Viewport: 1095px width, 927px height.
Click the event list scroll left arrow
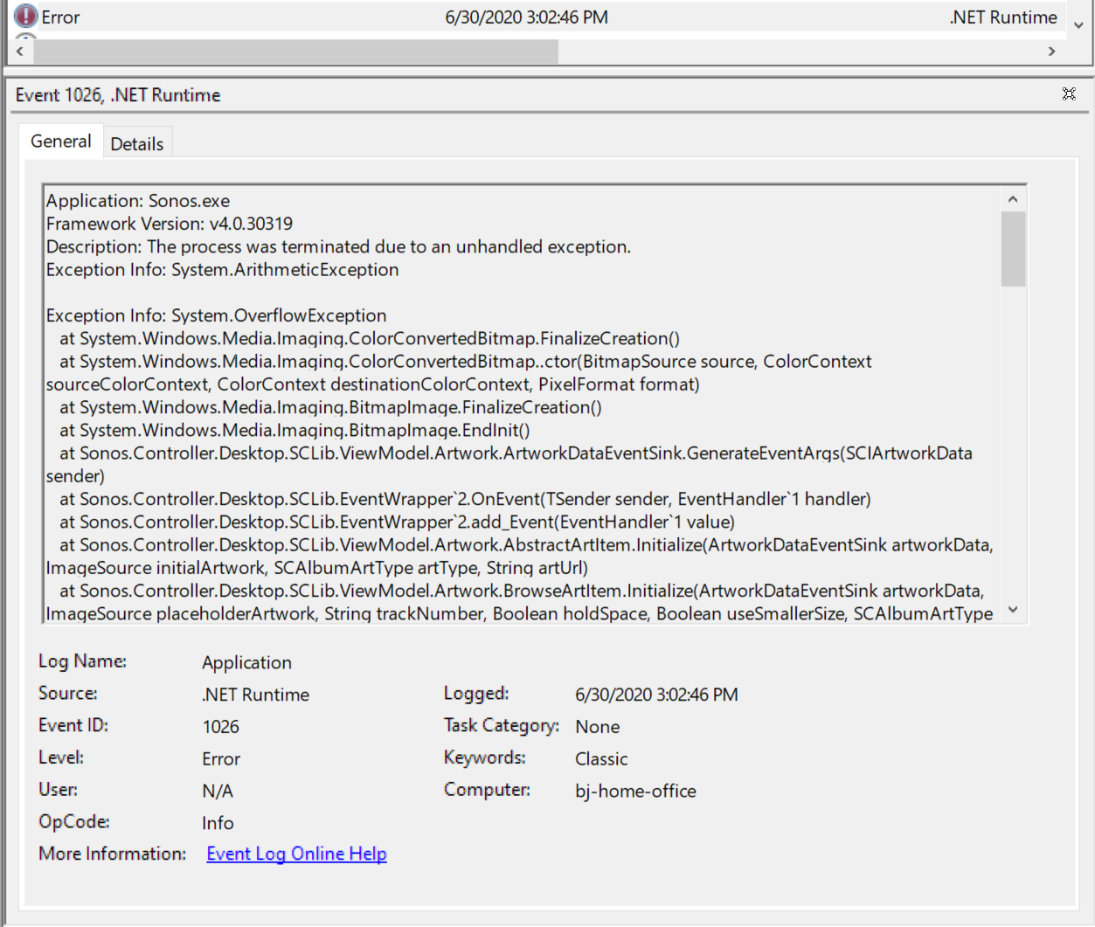pos(20,52)
